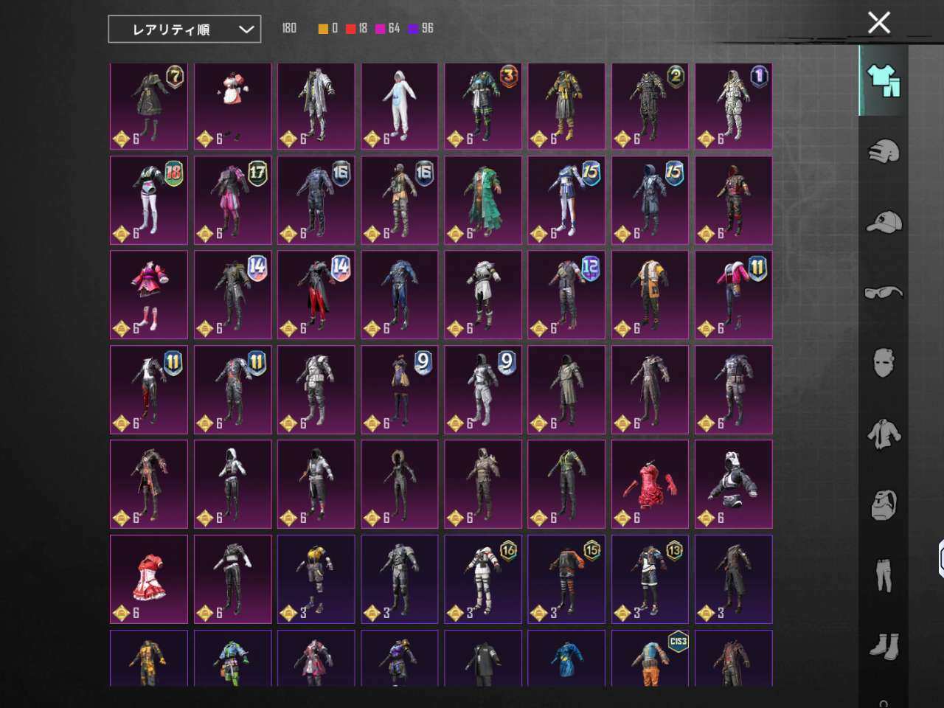This screenshot has width=944, height=708.
Task: Expand the レアリティ順 sort dropdown
Action: pyautogui.click(x=184, y=29)
